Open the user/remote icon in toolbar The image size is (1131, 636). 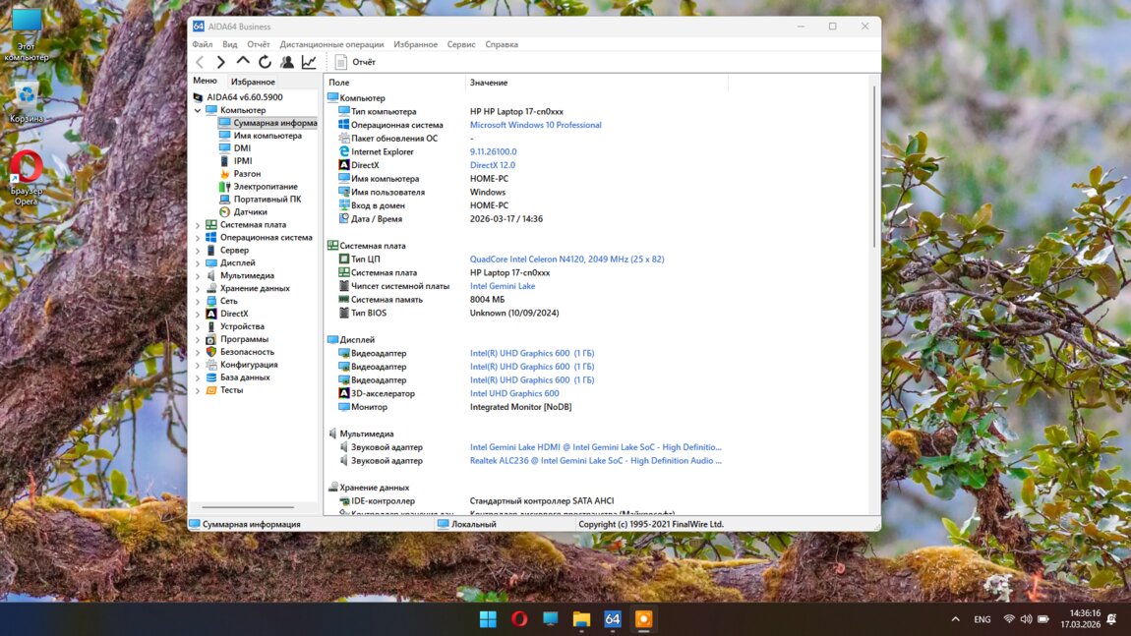[x=287, y=62]
